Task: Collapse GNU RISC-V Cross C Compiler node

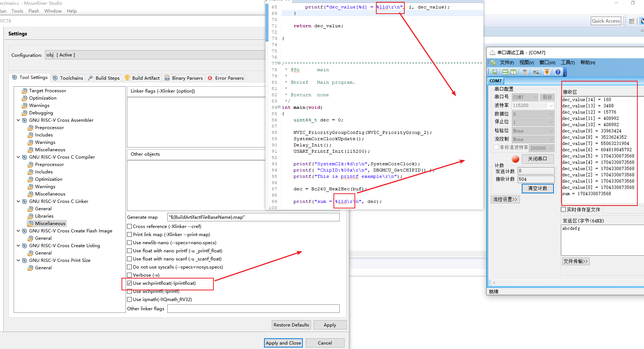Action: pos(18,157)
